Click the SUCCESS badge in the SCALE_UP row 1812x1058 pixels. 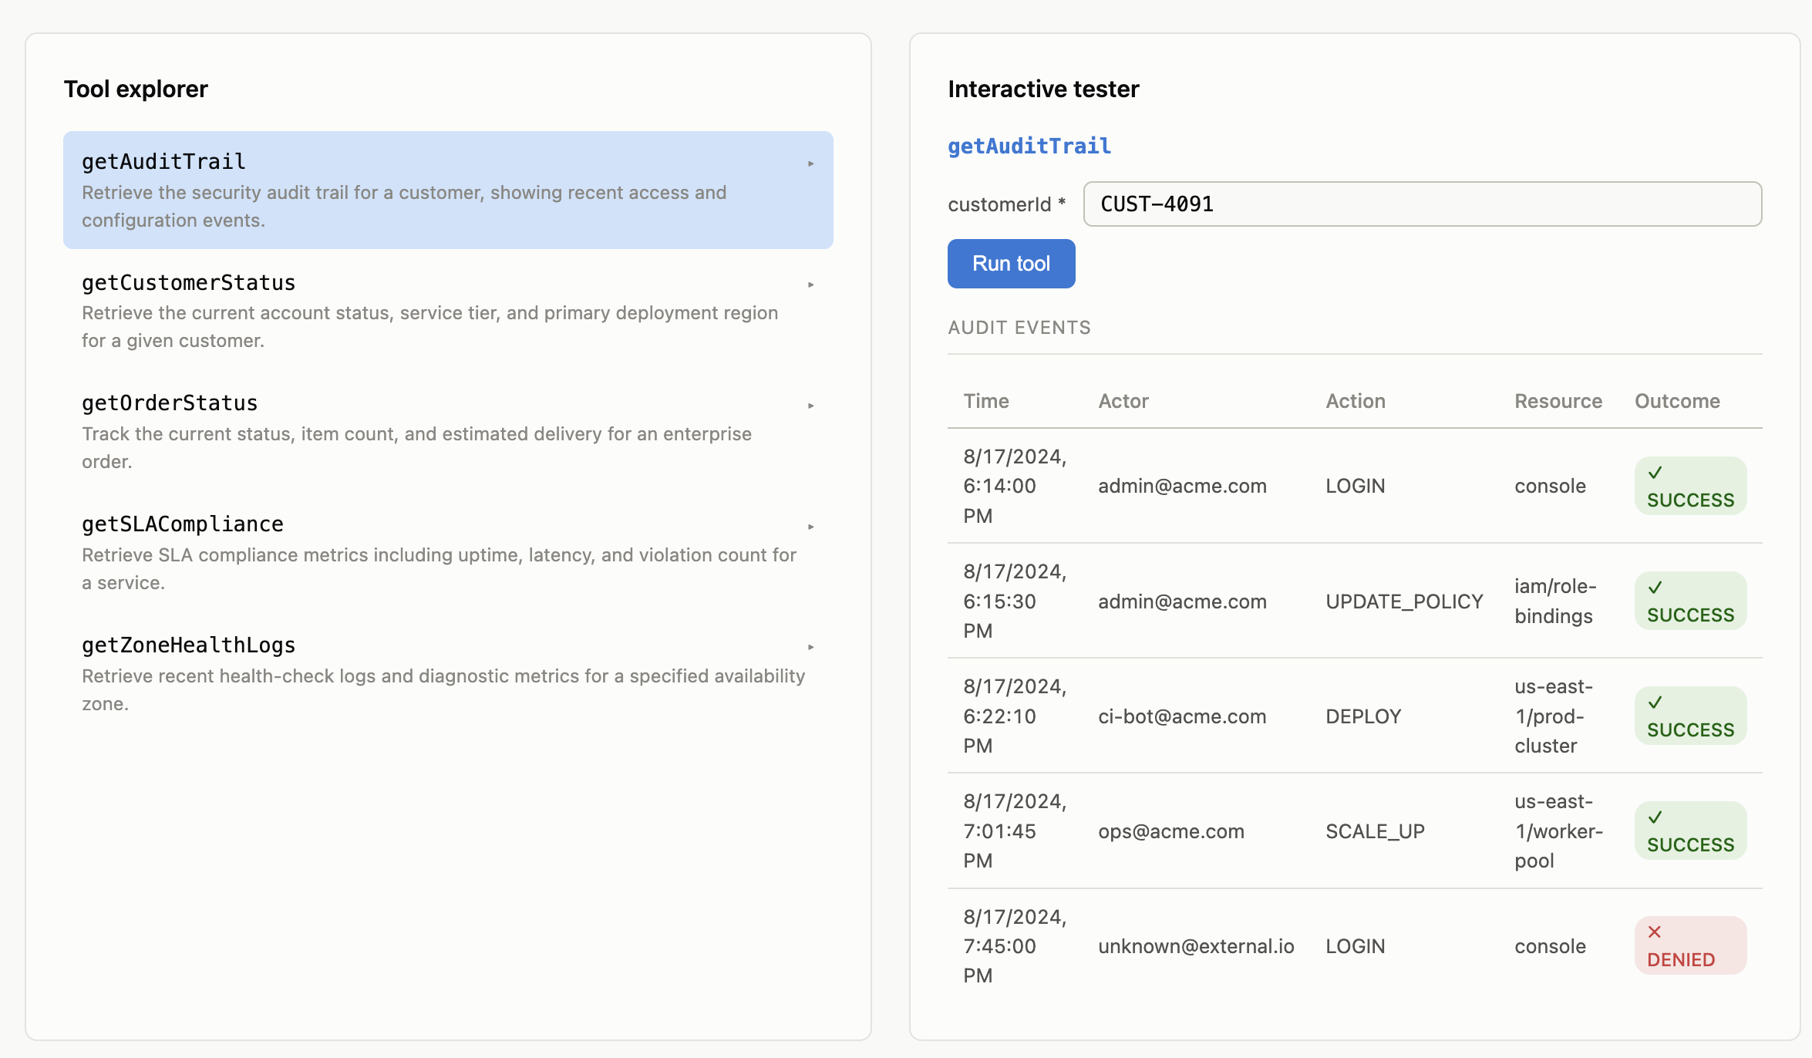click(1690, 831)
